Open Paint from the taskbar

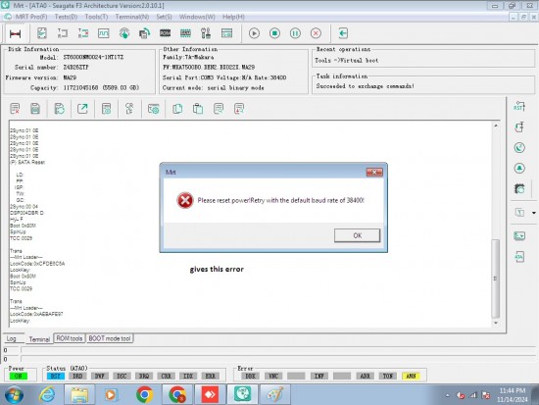point(274,394)
